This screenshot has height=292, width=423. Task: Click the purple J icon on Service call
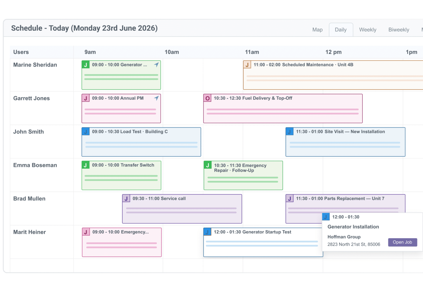pos(126,199)
